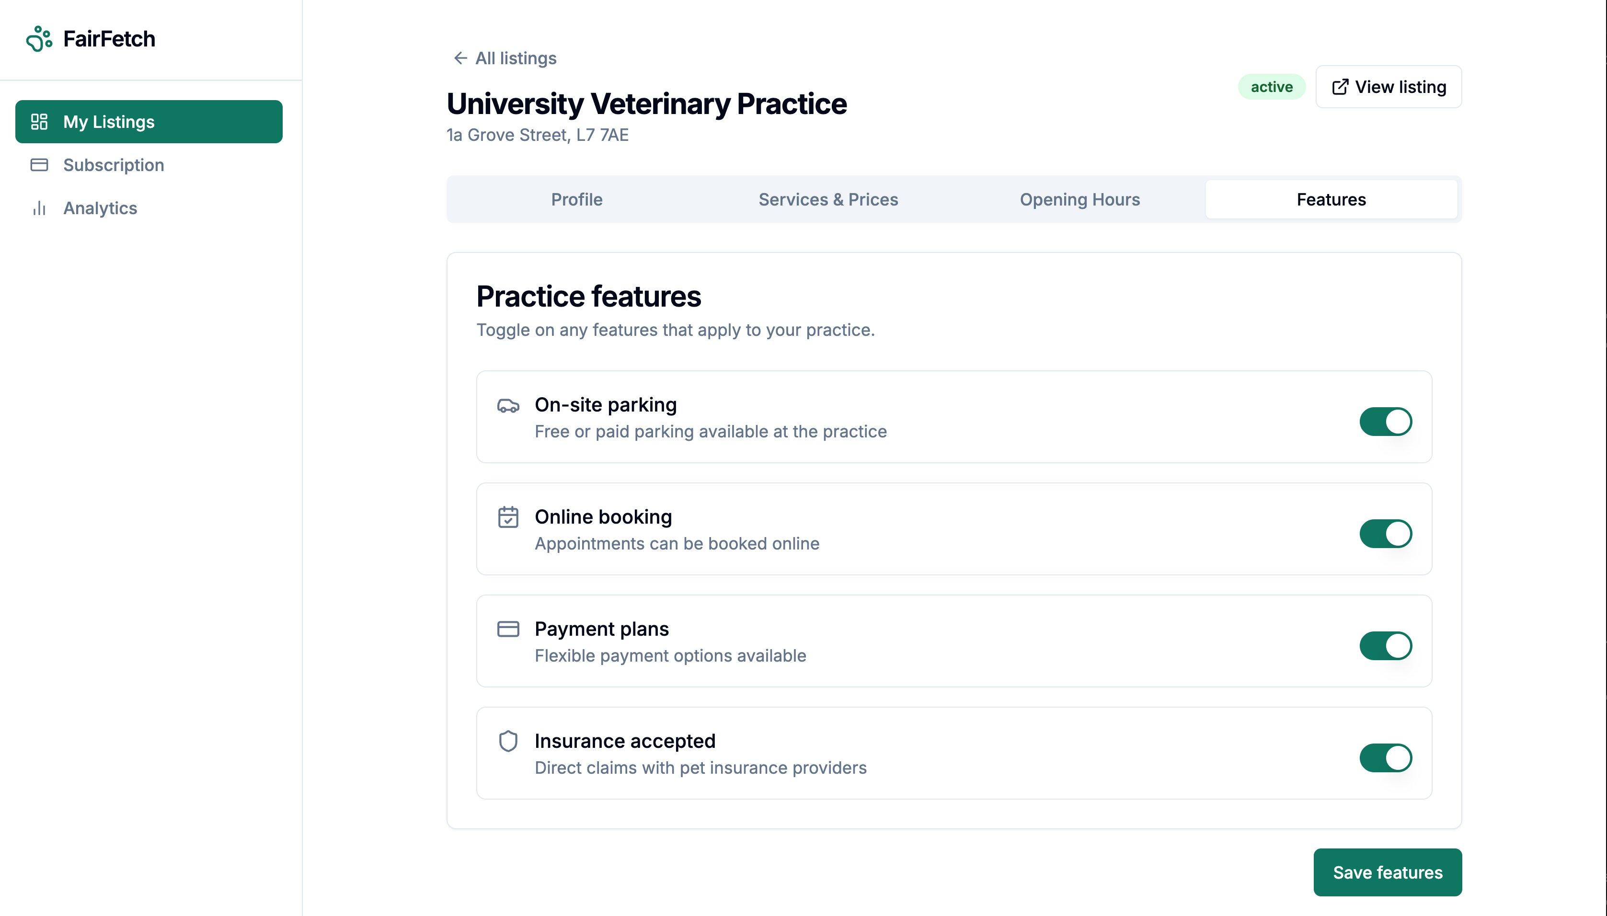Go to the Profile tab
Image resolution: width=1607 pixels, height=916 pixels.
[x=576, y=199]
